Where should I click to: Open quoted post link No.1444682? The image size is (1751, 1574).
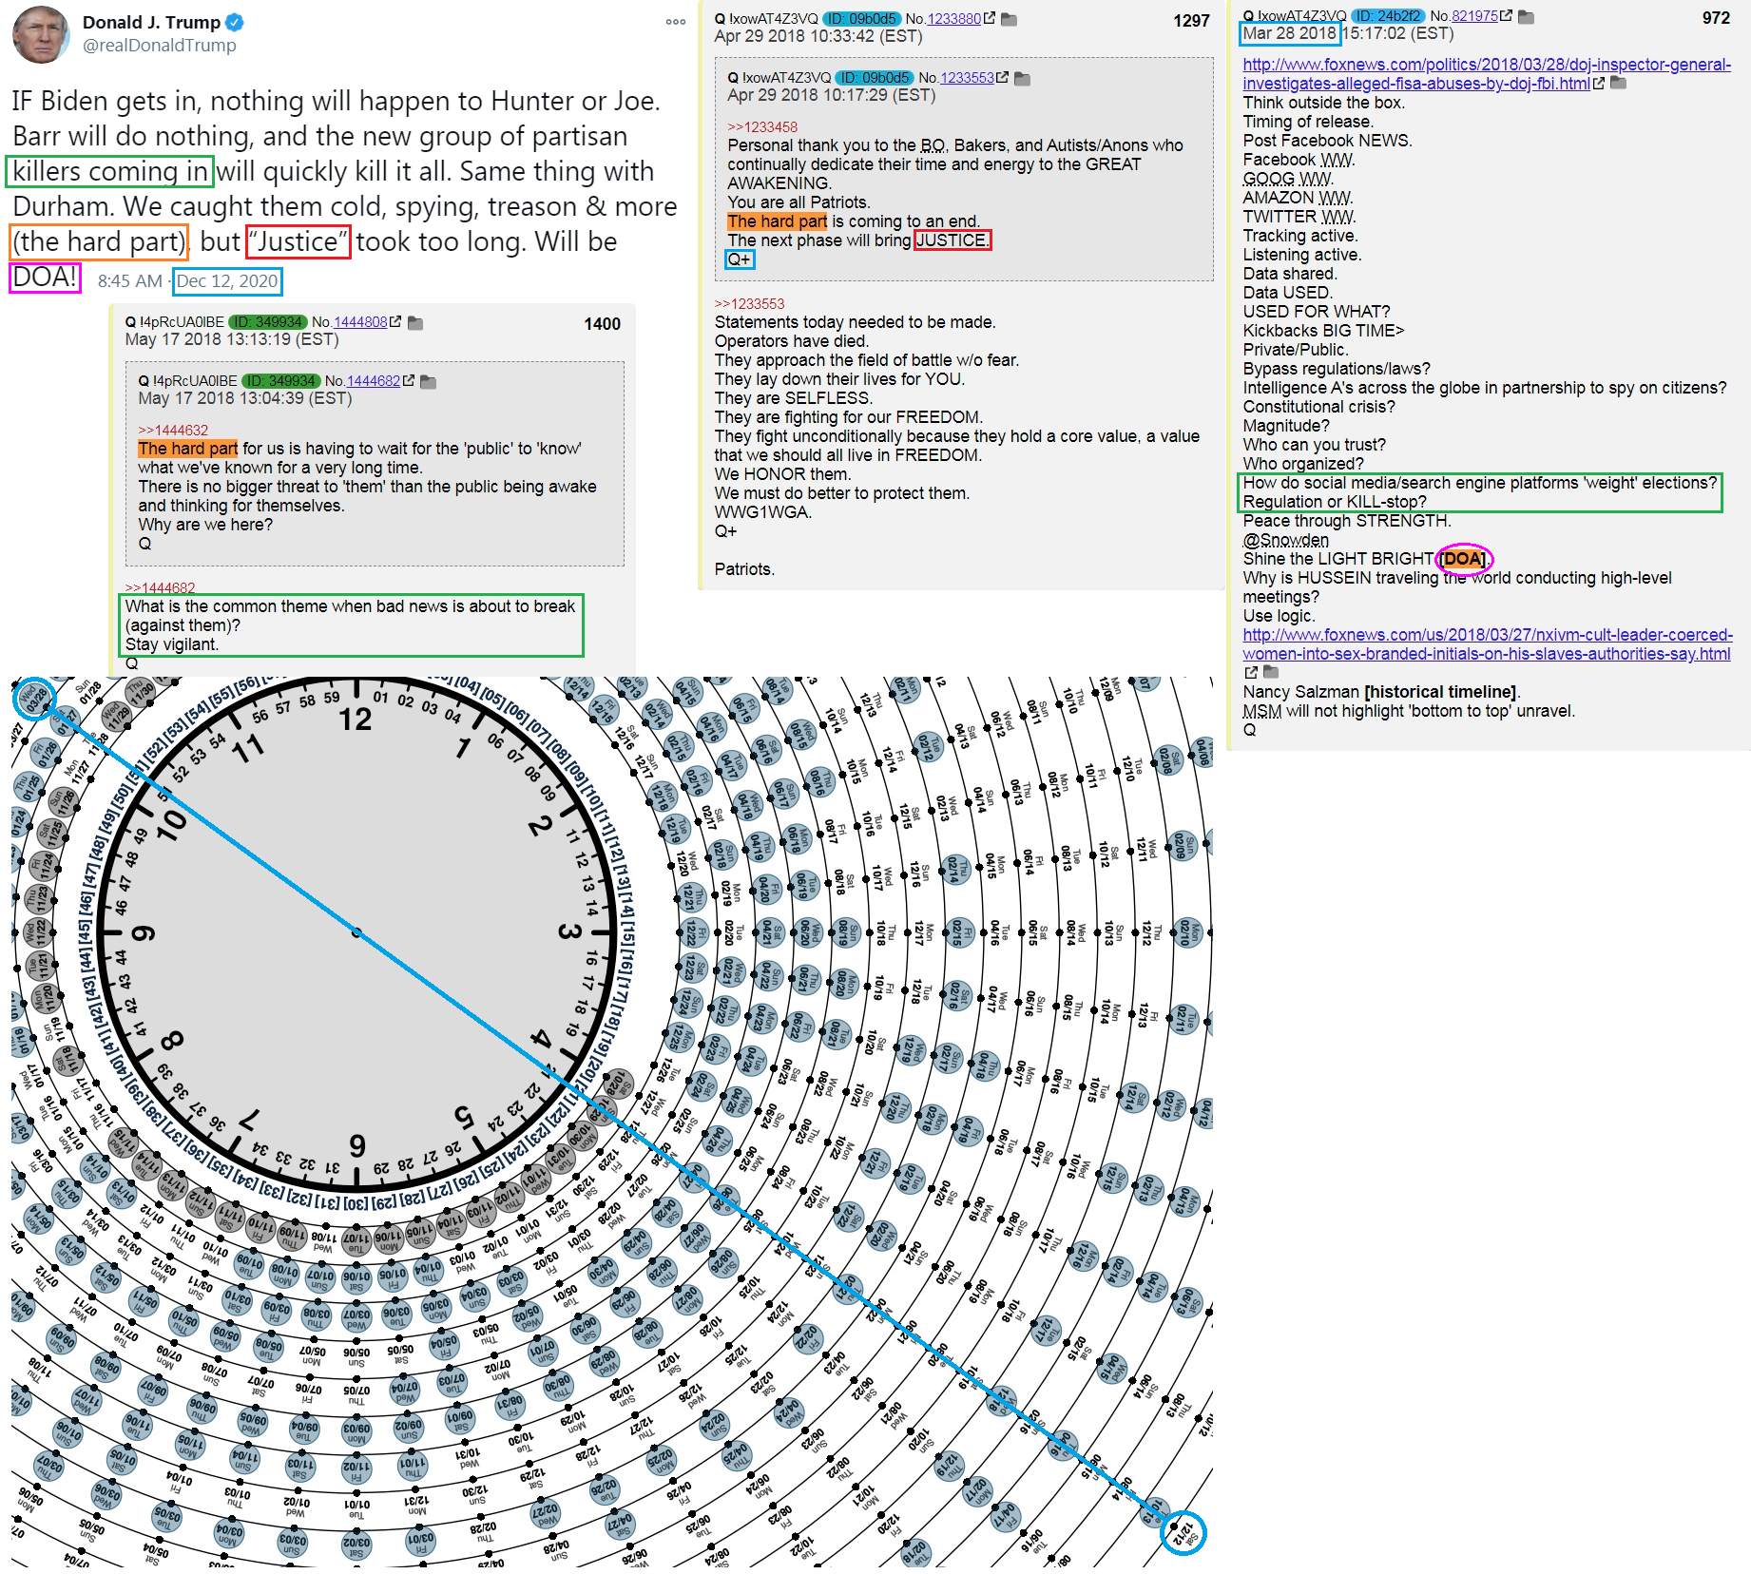coord(374,381)
